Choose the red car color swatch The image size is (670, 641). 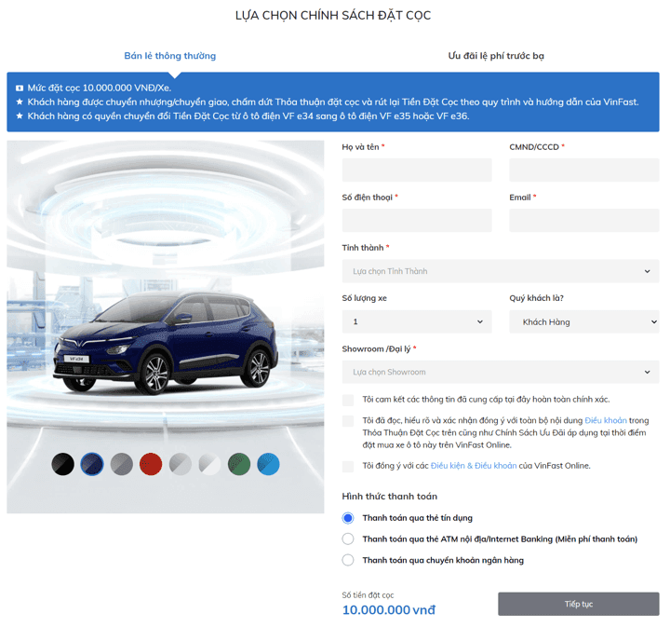151,464
